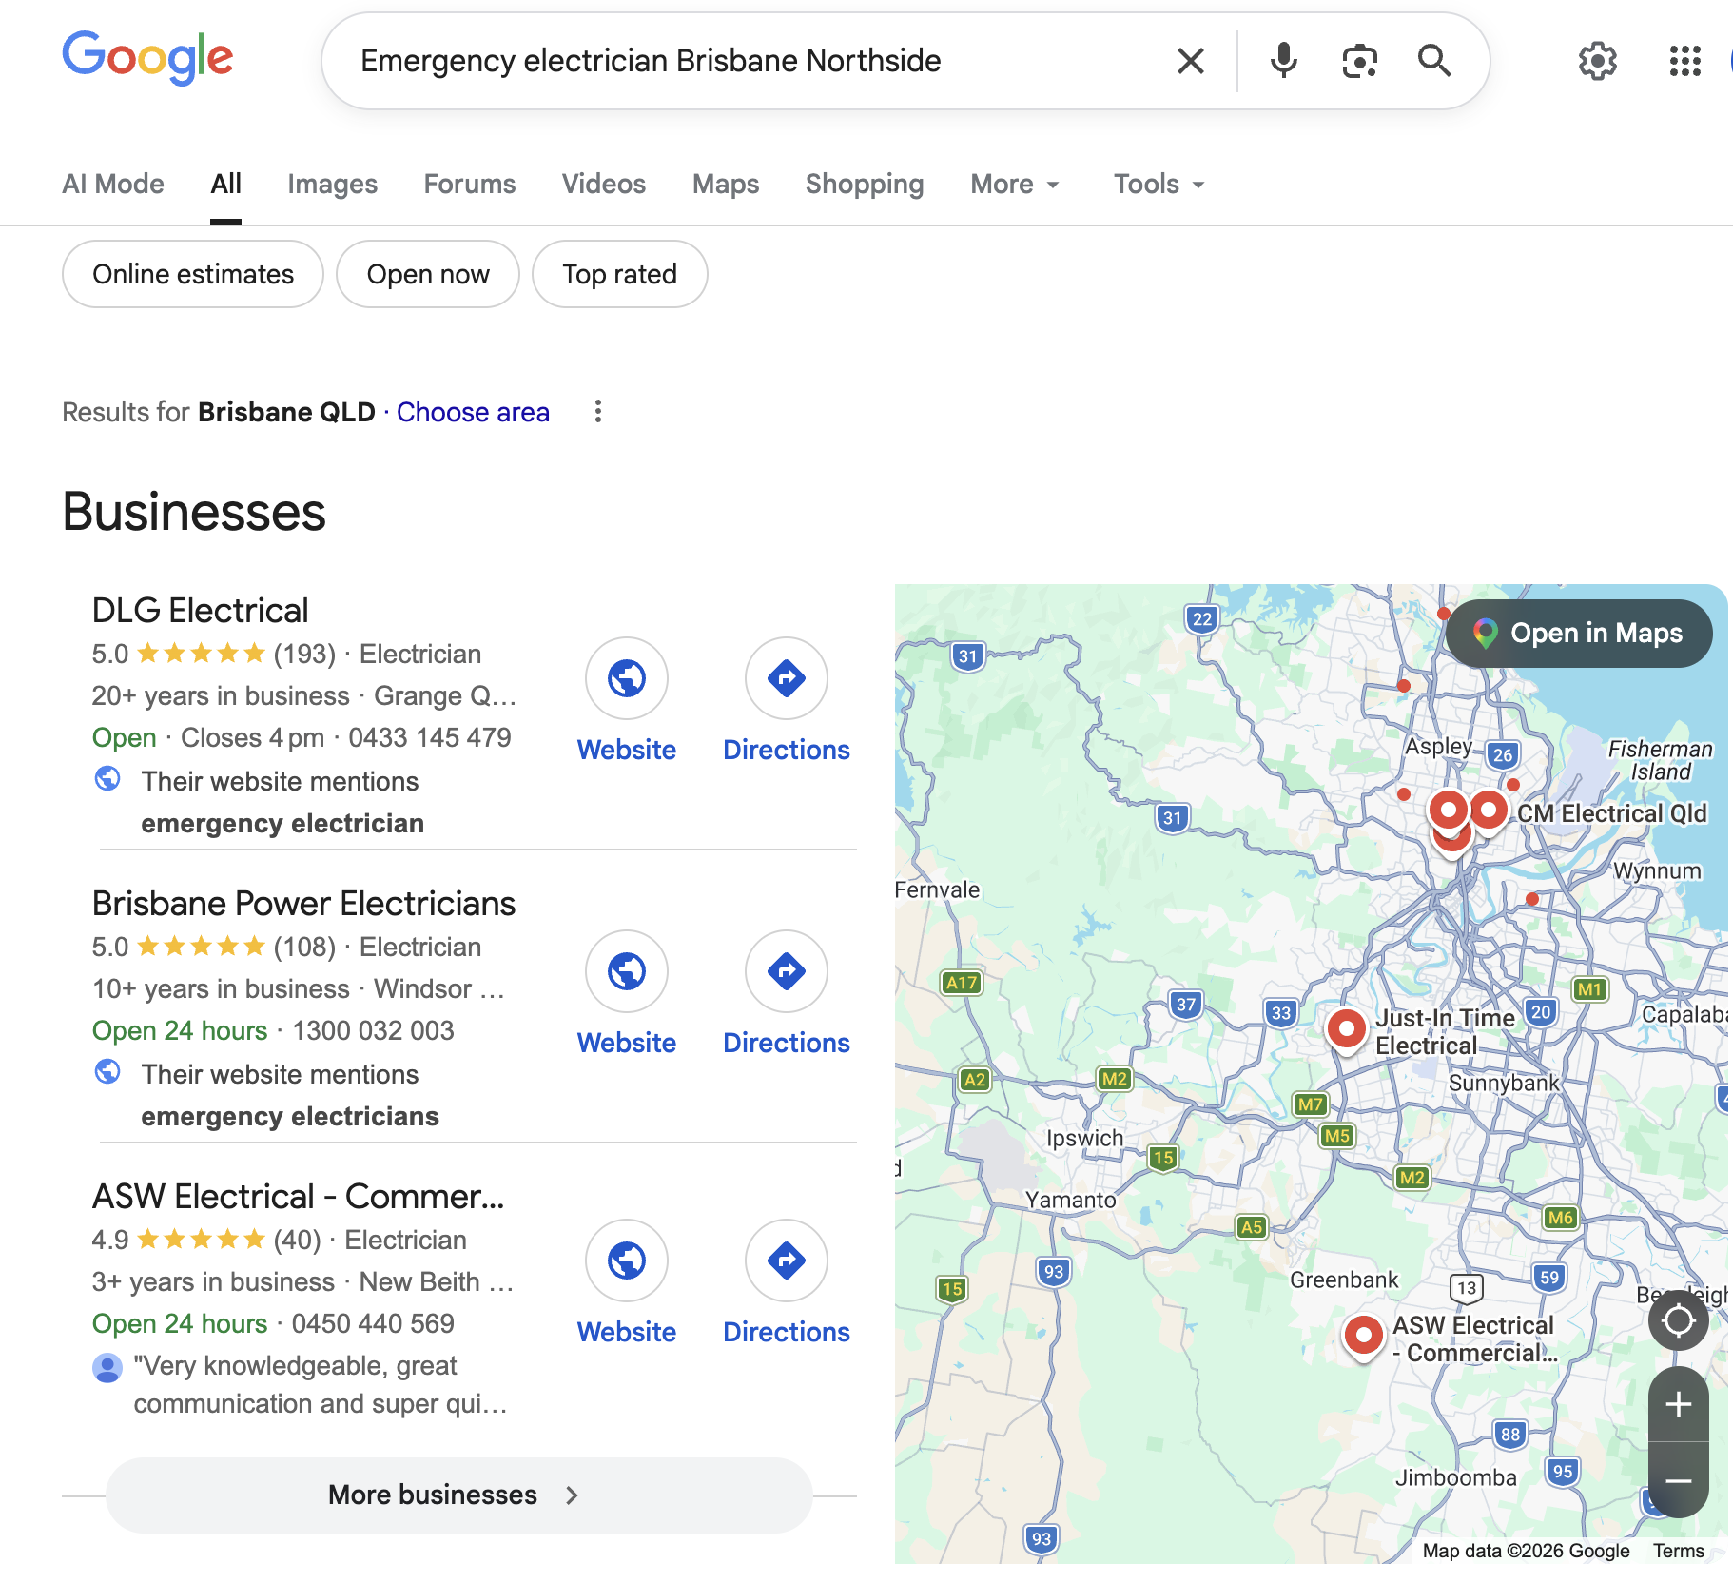
Task: Expand the More search categories dropdown
Action: click(x=1014, y=184)
